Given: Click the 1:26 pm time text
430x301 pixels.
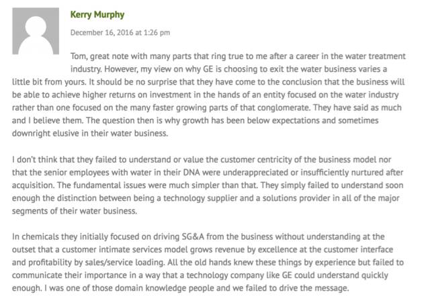Looking at the screenshot, I should (x=157, y=33).
